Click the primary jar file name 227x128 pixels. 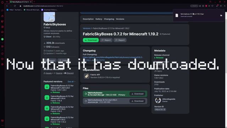(96, 94)
